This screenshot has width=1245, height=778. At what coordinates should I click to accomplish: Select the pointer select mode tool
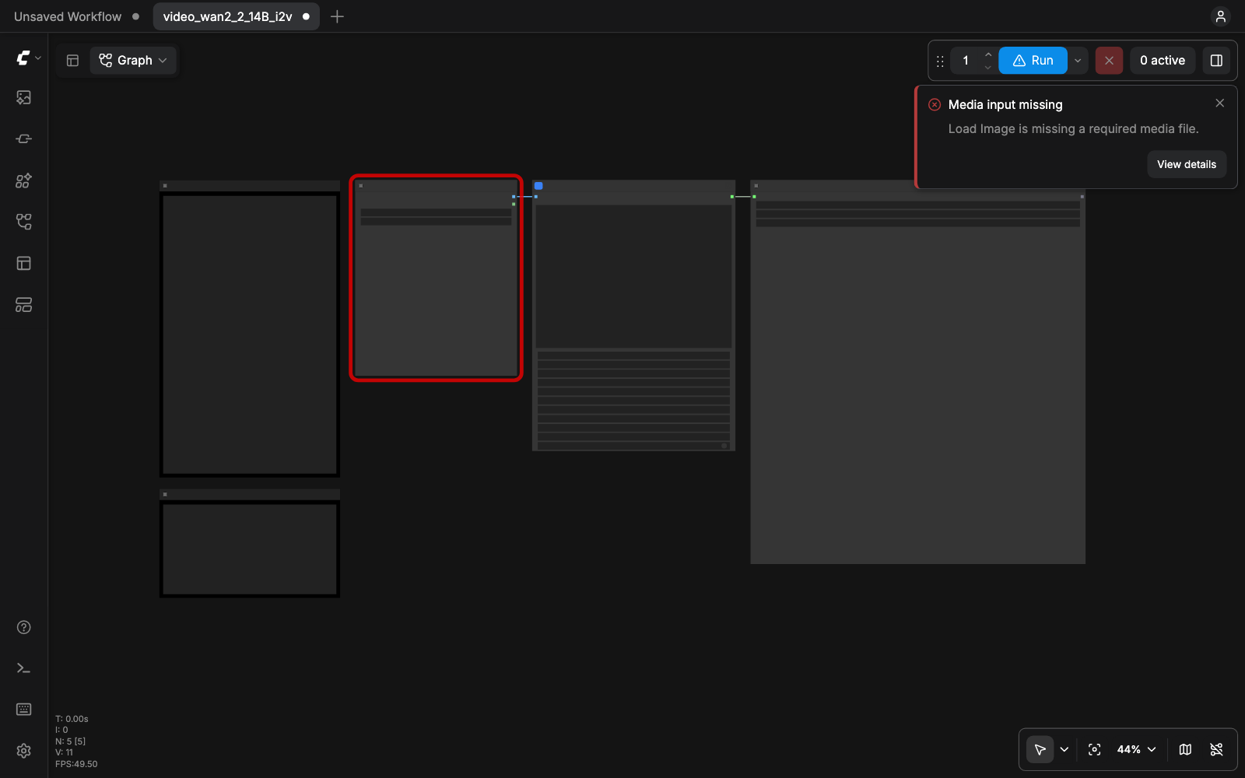pos(1040,749)
